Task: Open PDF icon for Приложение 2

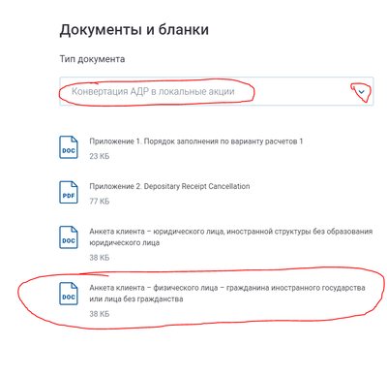Action: (x=69, y=193)
